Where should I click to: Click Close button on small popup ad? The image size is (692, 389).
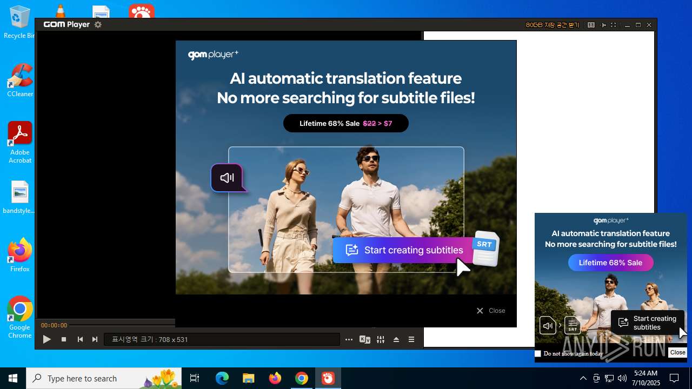tap(677, 352)
